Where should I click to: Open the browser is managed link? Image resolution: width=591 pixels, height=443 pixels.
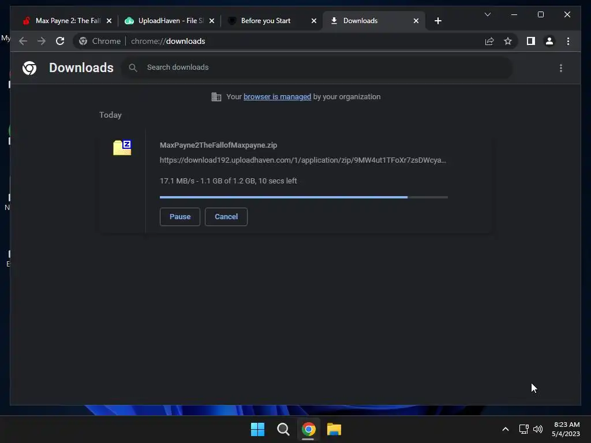point(277,97)
